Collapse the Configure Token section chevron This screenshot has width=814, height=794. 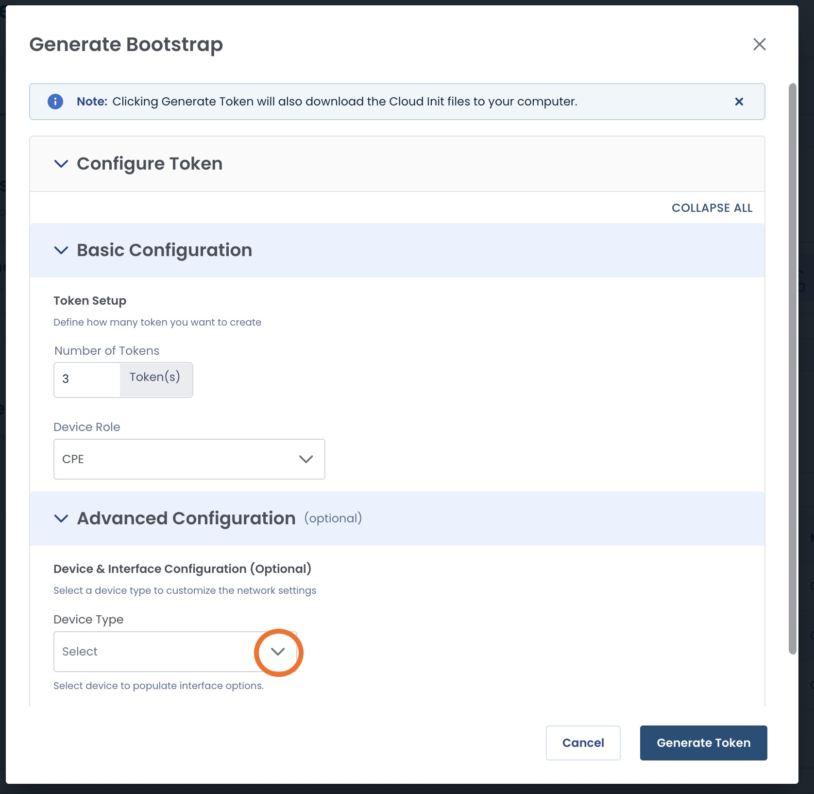(x=61, y=164)
